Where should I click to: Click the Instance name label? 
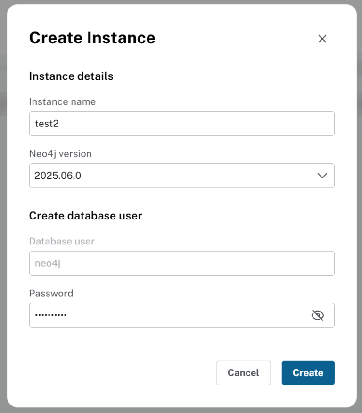(x=62, y=101)
